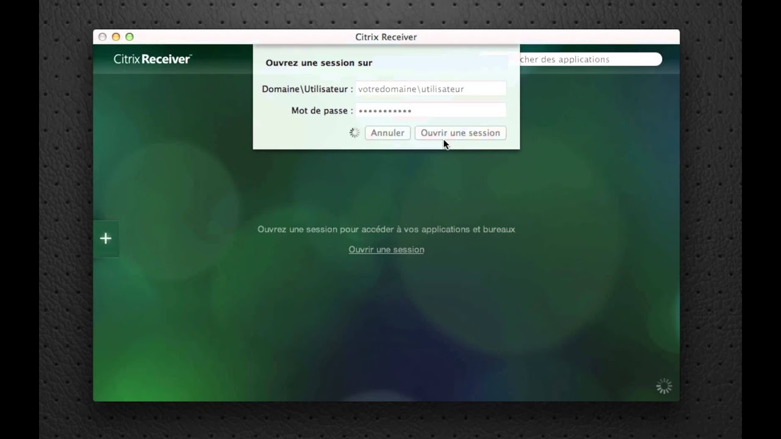Screen dimensions: 781x439
Task: Click the plus icon on left edge
Action: point(106,238)
